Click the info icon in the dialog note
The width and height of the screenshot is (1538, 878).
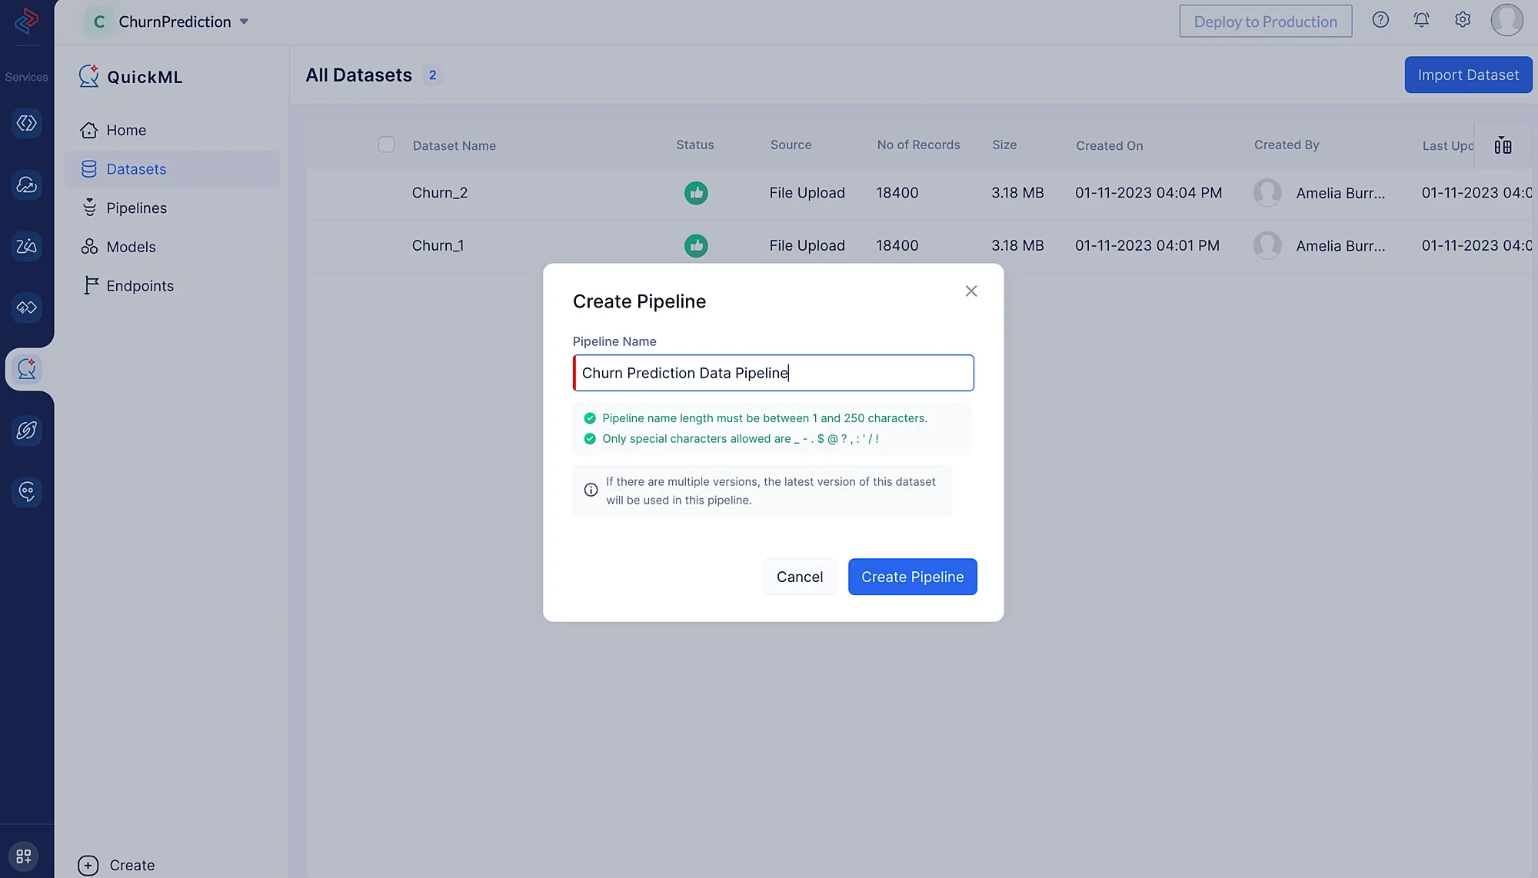(591, 490)
